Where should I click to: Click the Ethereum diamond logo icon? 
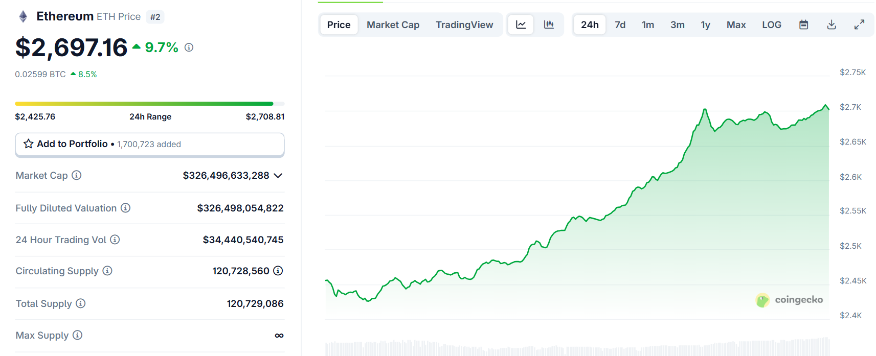[23, 17]
